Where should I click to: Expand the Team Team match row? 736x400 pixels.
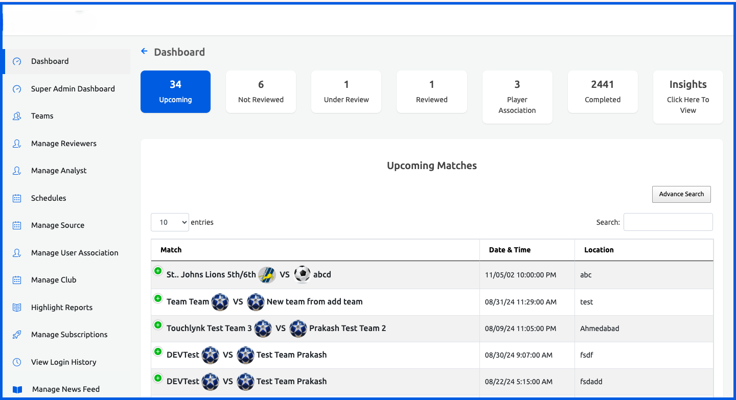157,298
